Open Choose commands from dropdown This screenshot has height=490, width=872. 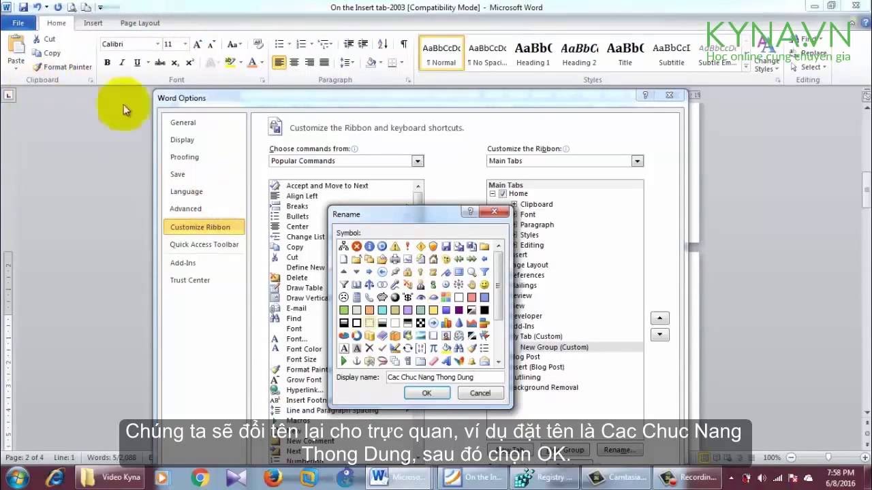pos(418,161)
